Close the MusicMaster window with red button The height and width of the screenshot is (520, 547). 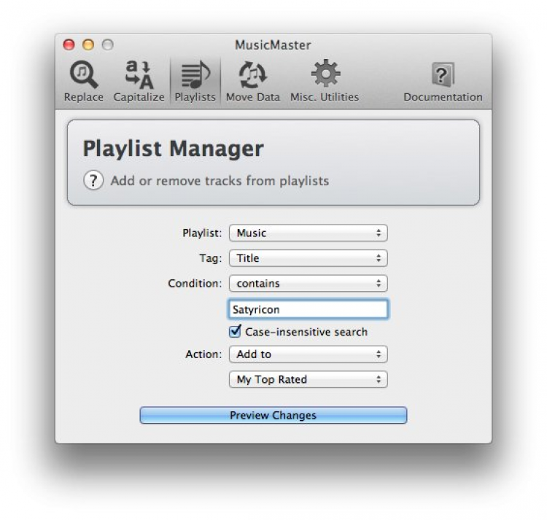point(69,44)
